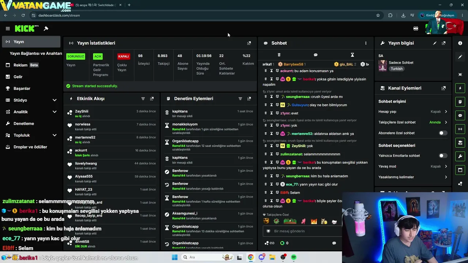Click the hourglass icon under the Sohbet header
This screenshot has height=263, width=468.
coord(352,55)
